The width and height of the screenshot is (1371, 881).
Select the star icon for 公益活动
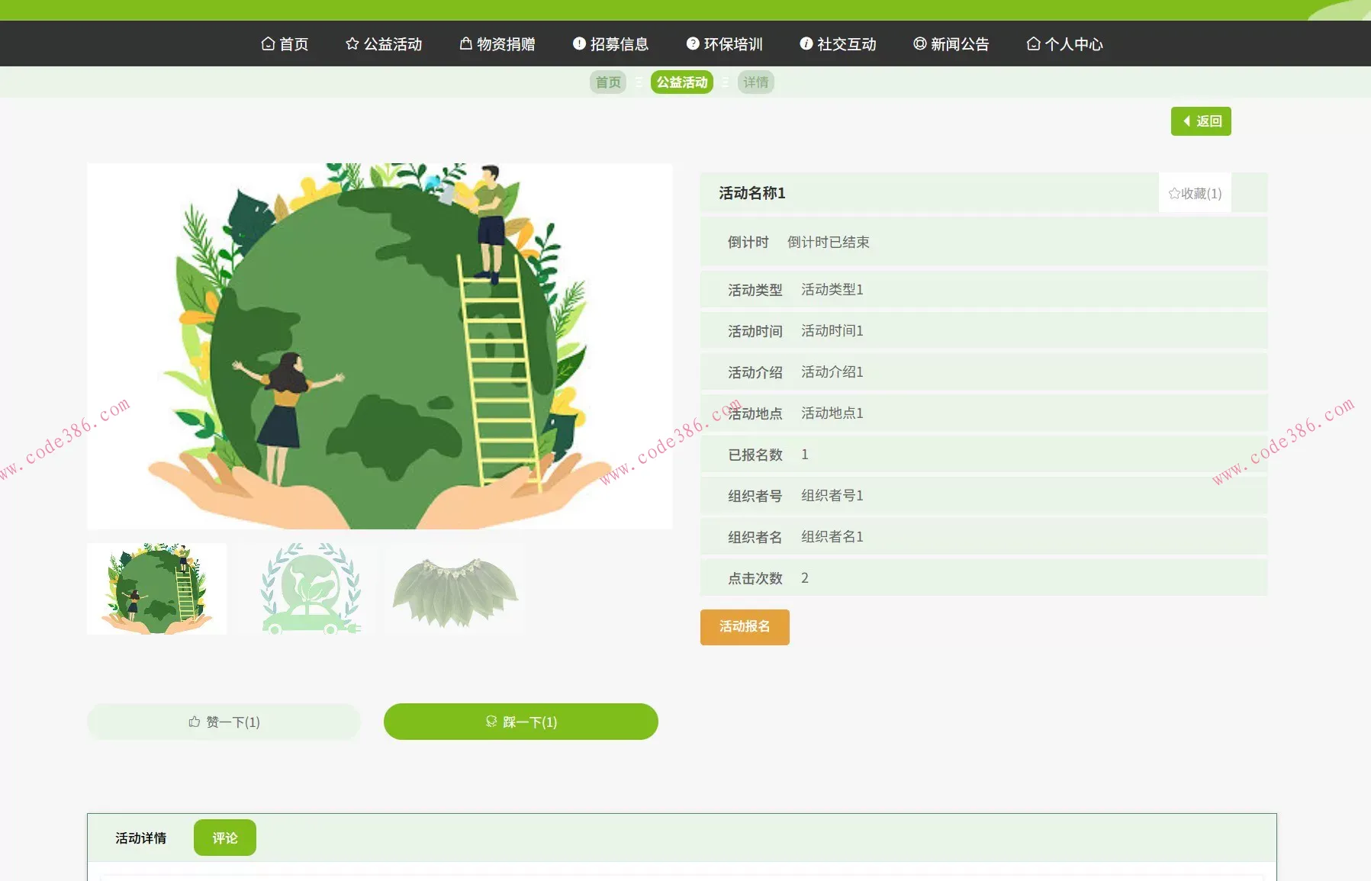pos(352,43)
